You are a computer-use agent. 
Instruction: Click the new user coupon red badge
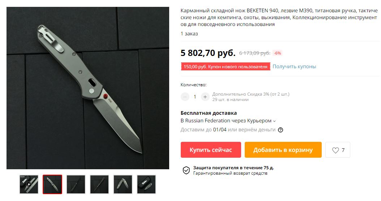pyautogui.click(x=226, y=67)
